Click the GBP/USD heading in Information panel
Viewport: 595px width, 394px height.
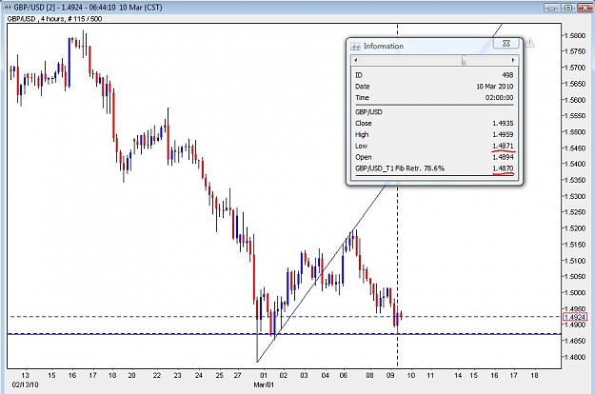pyautogui.click(x=368, y=112)
